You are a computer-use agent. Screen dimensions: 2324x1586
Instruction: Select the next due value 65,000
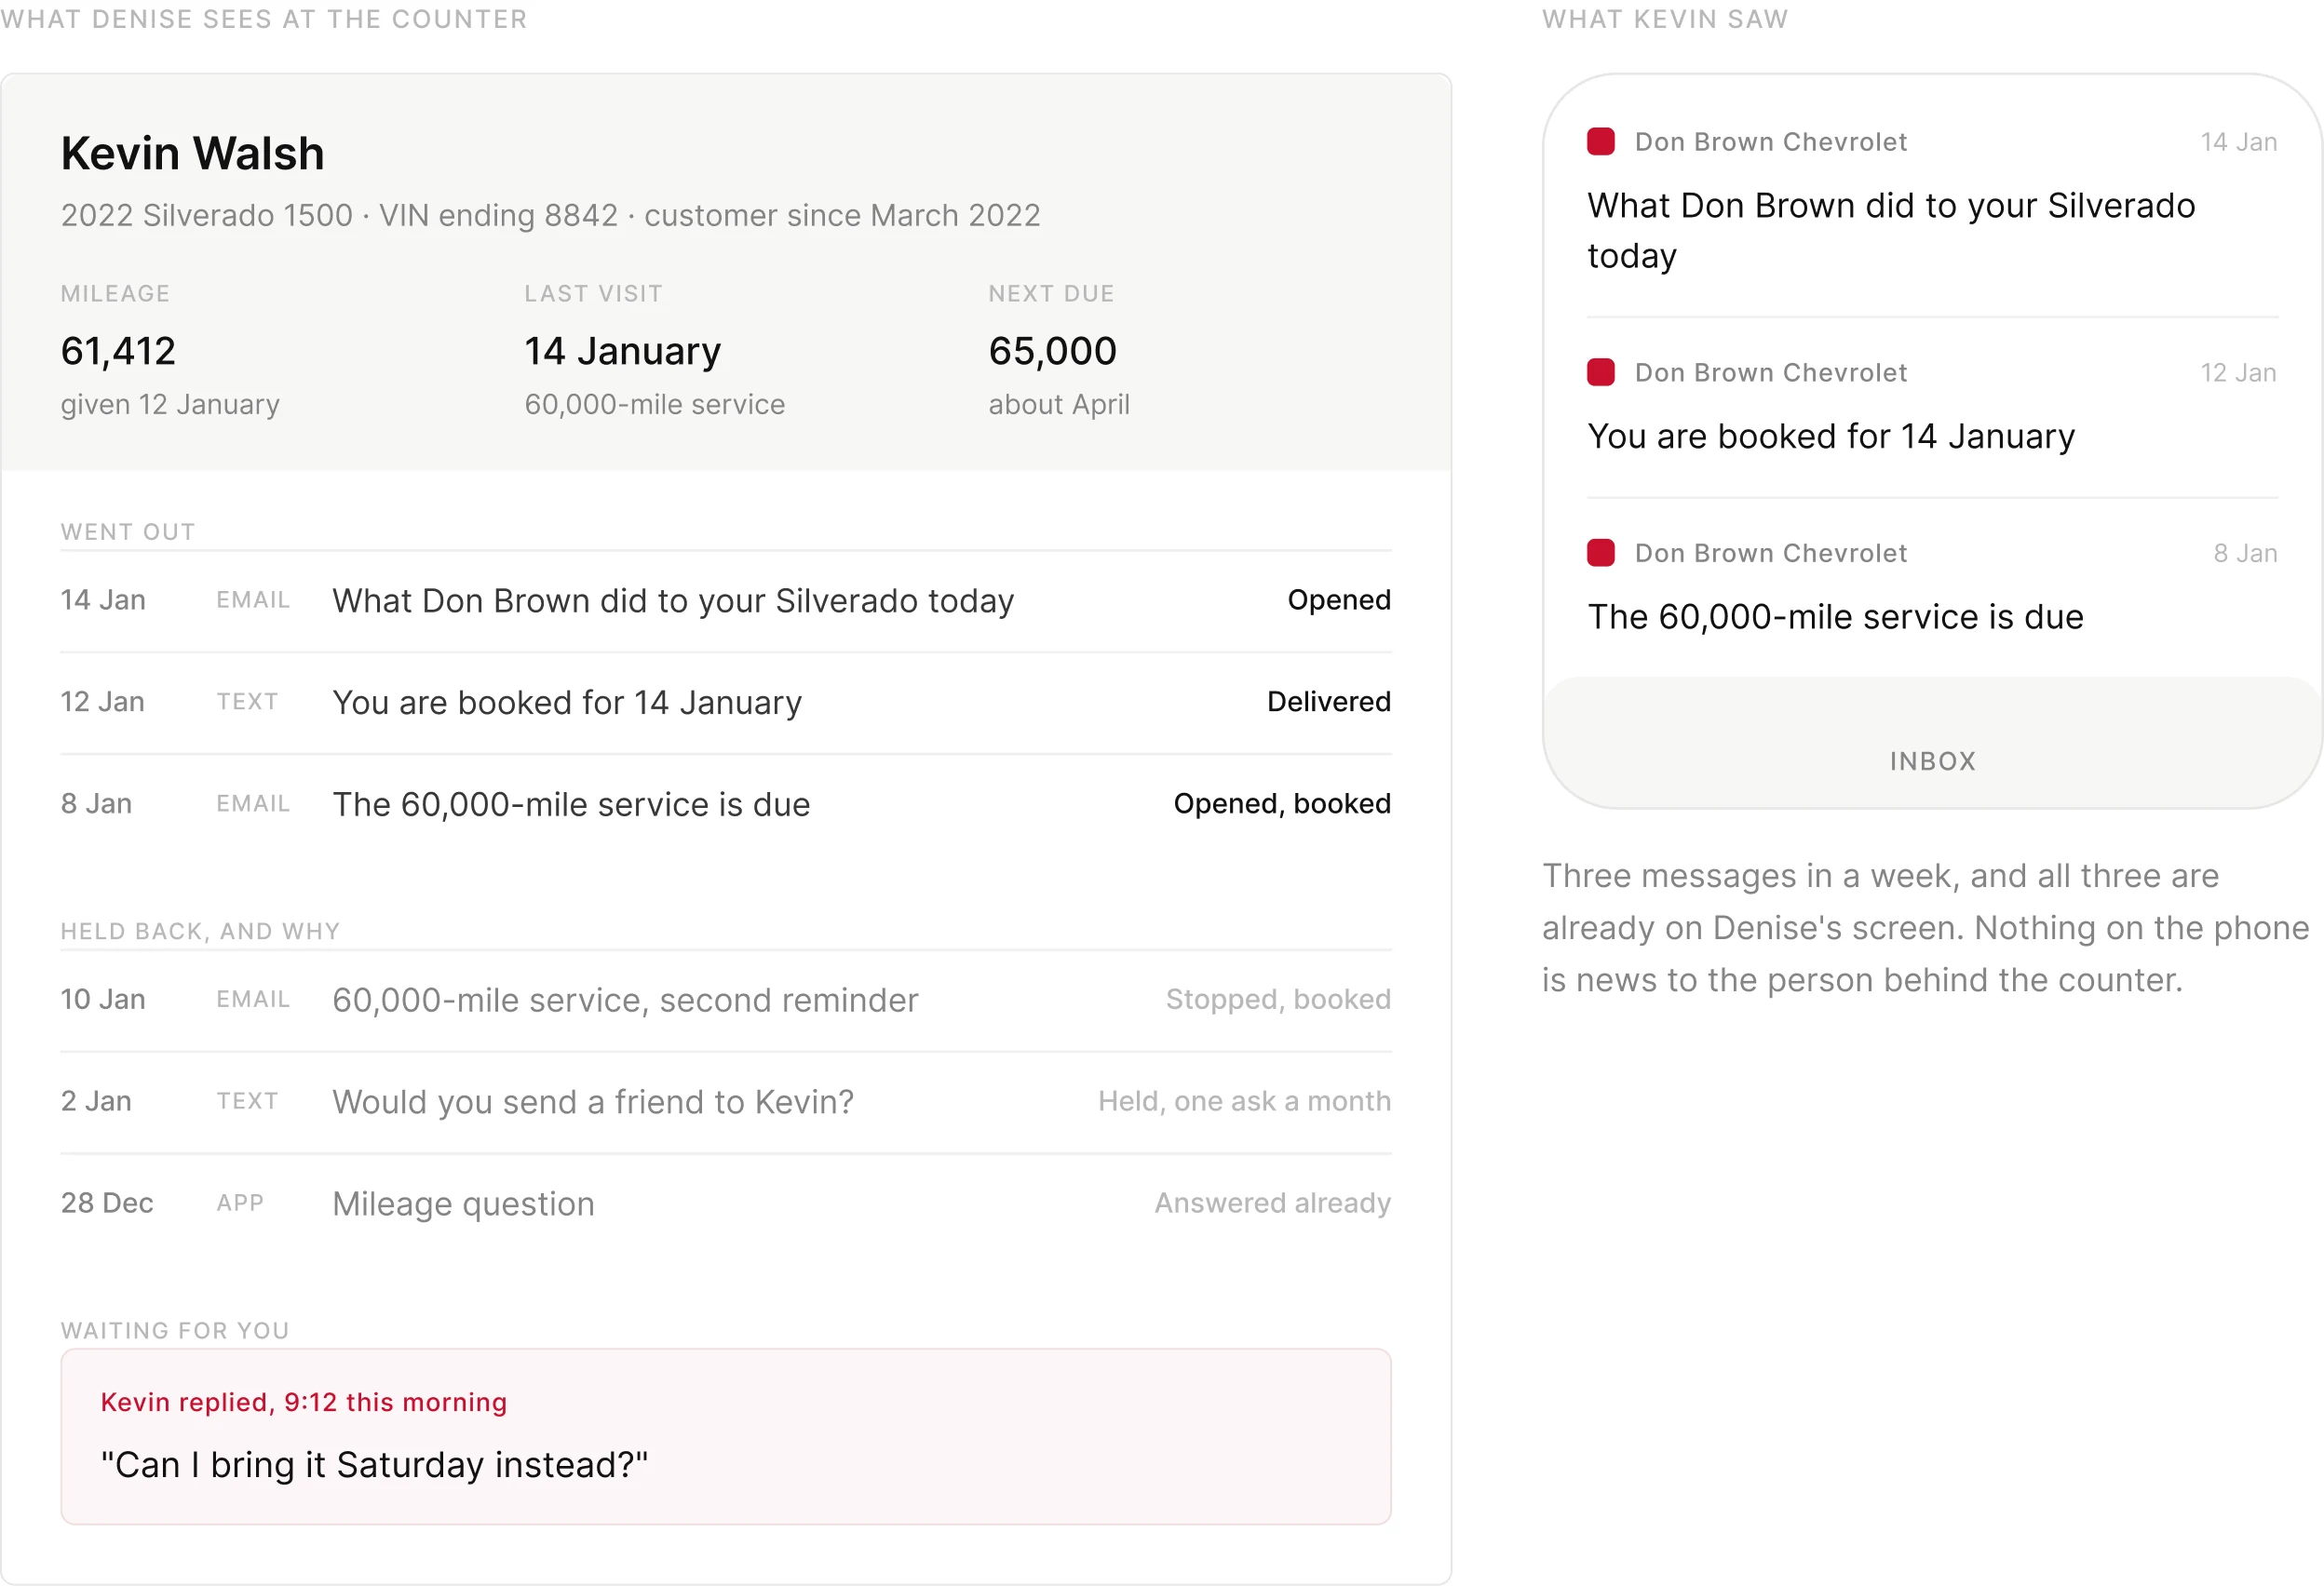(1052, 351)
